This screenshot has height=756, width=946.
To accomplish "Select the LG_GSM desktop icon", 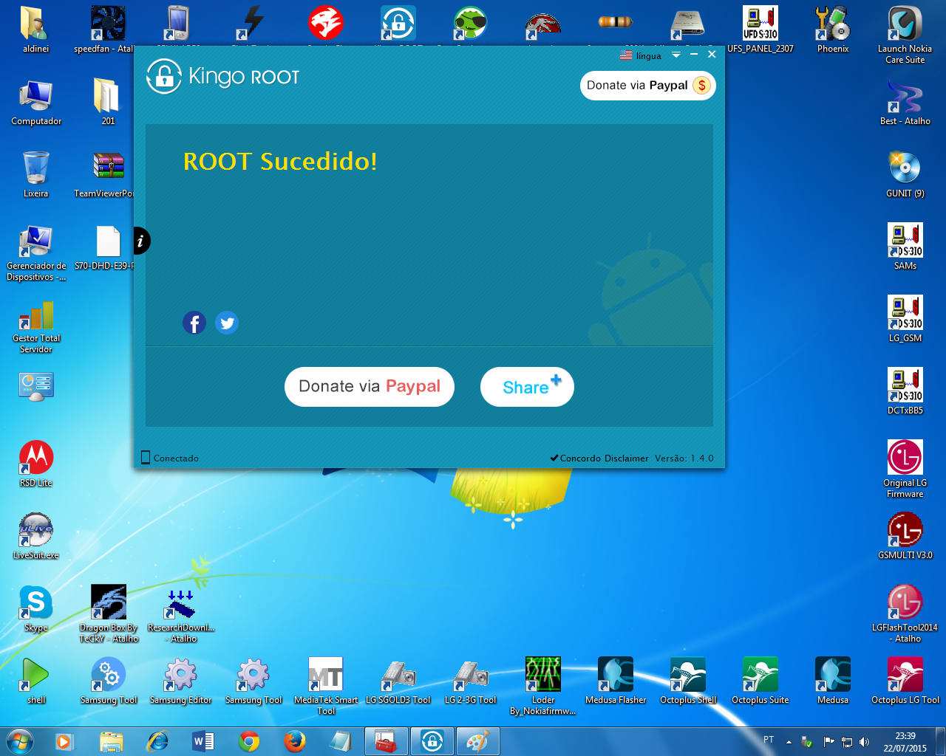I will (905, 319).
